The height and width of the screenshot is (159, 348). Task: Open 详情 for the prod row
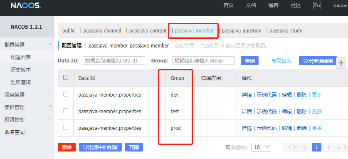[247, 128]
